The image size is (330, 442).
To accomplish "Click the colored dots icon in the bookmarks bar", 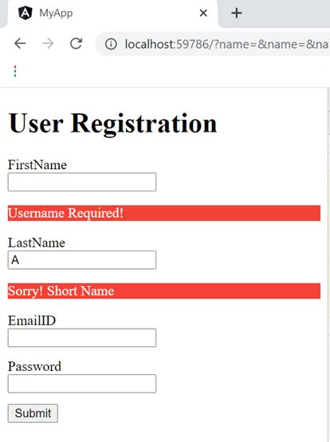I will click(15, 71).
